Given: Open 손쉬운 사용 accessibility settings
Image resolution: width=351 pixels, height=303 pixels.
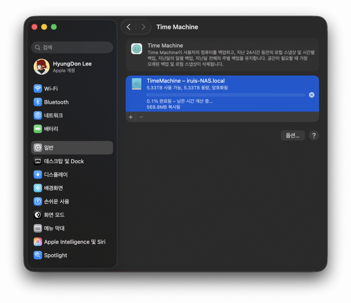Looking at the screenshot, I should (56, 201).
